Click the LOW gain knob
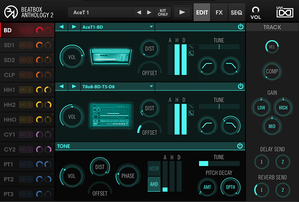Viewport: 299px width, 202px height. (x=261, y=108)
